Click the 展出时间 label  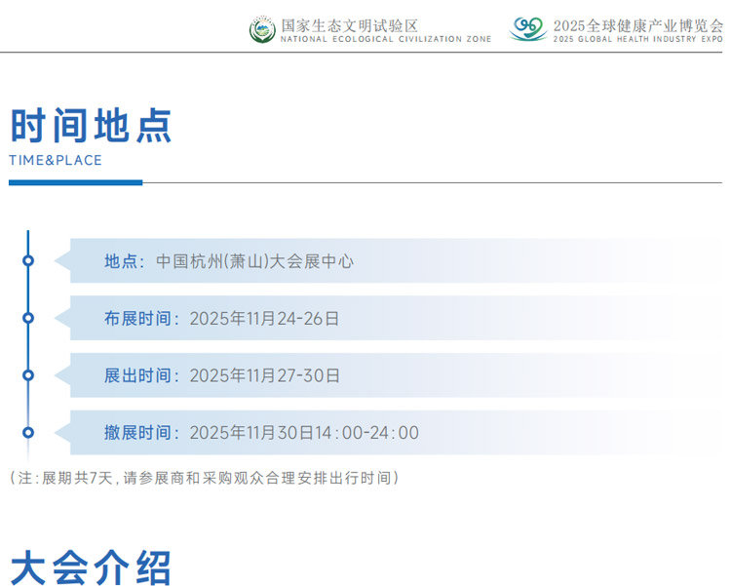click(141, 375)
